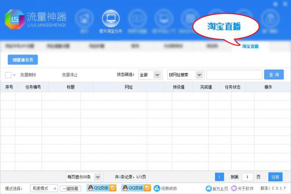Image resolution: width=291 pixels, height=194 pixels.
Task: Click the 序号 column header
Action: click(9, 87)
